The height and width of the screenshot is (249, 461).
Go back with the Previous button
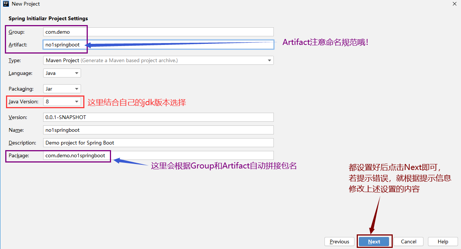(339, 242)
